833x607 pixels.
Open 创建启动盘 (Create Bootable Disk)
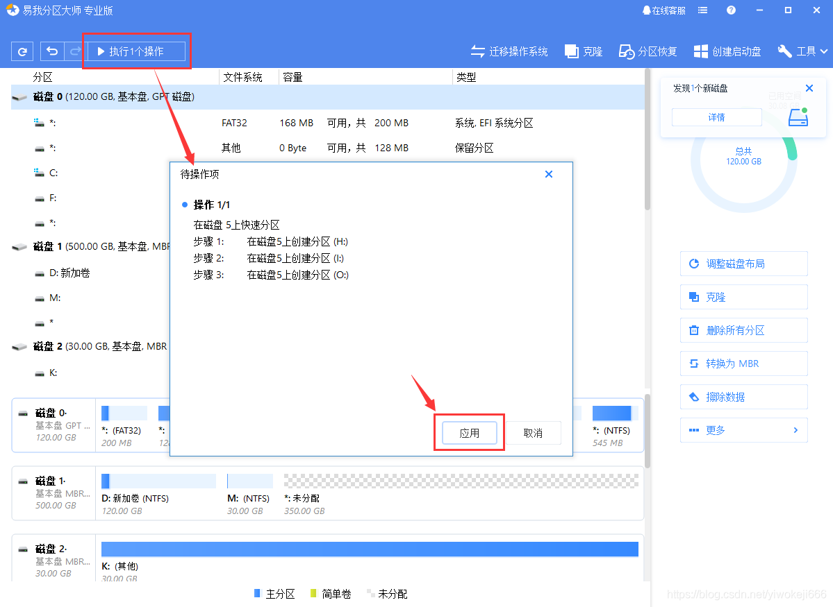(x=727, y=51)
